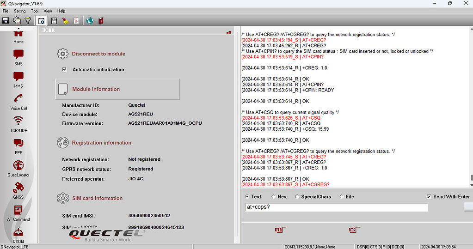Viewport: 473px width, 249px height.
Task: Select the Hex input mode radio
Action: point(273,196)
